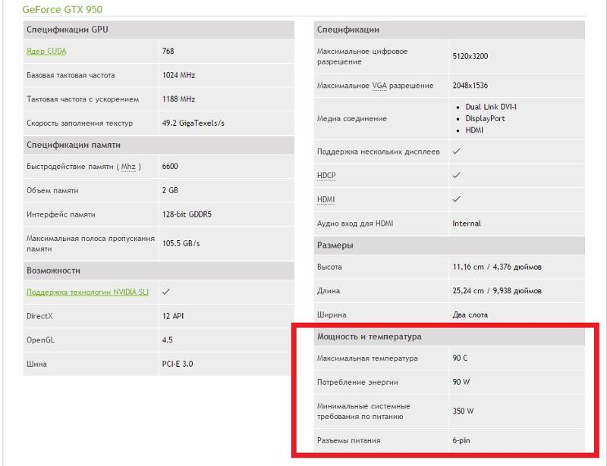Select the 128-bit GDDR5 value

tap(187, 214)
